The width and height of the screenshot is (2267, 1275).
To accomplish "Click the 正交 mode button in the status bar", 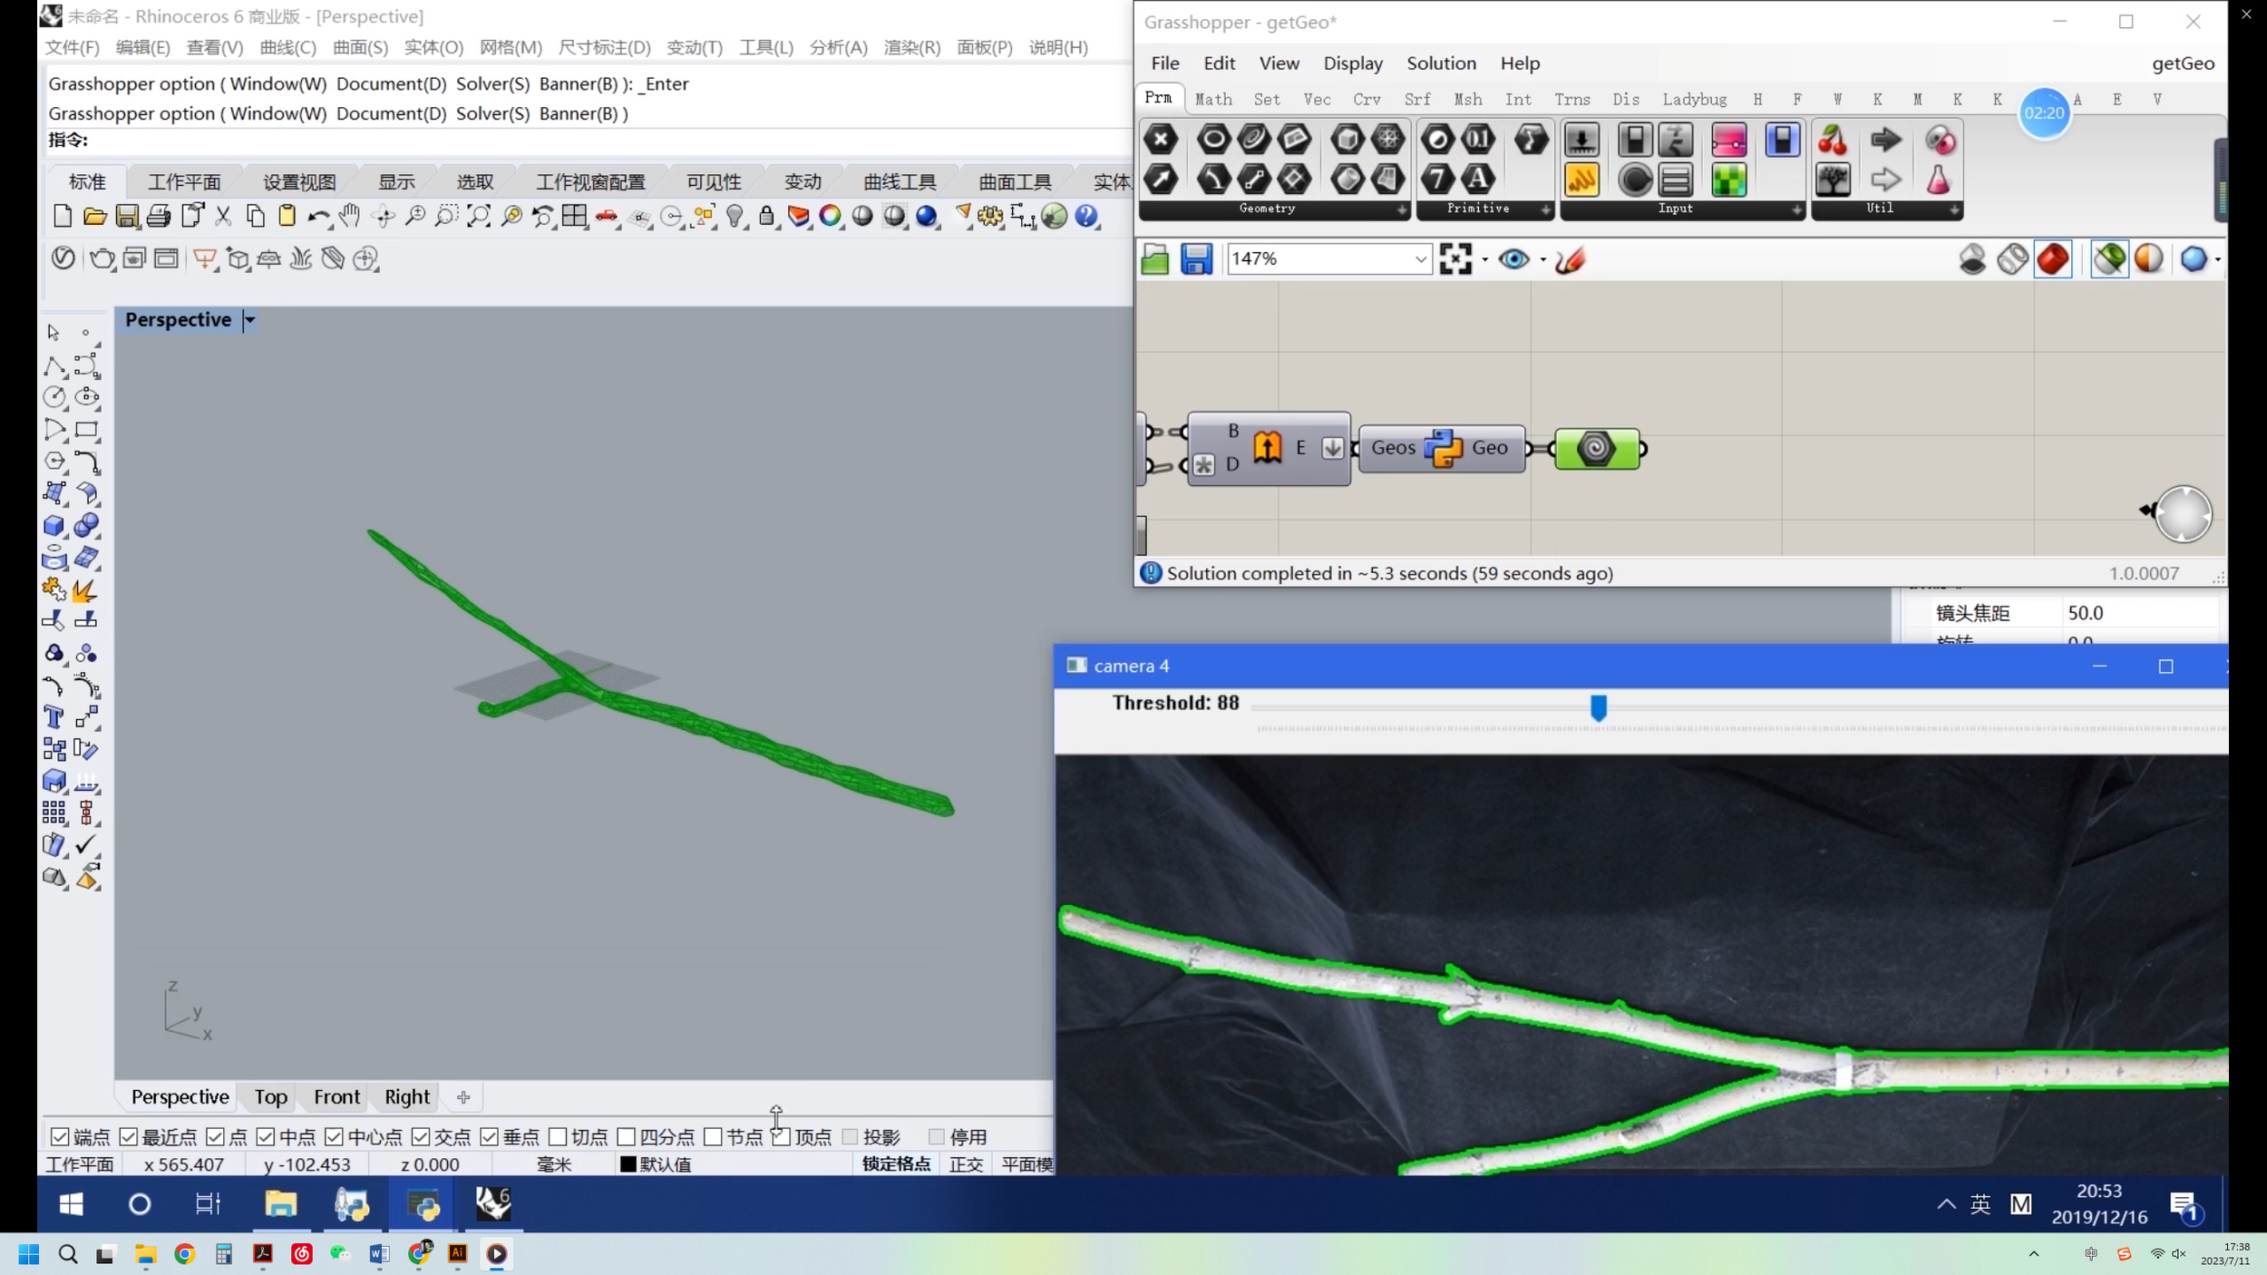I will (x=966, y=1164).
